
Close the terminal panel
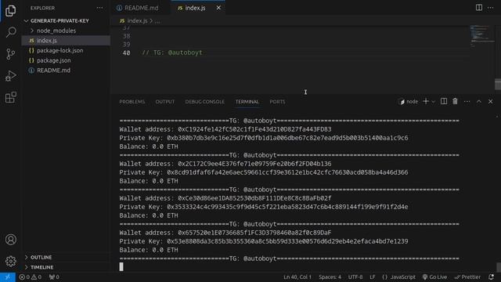491,101
